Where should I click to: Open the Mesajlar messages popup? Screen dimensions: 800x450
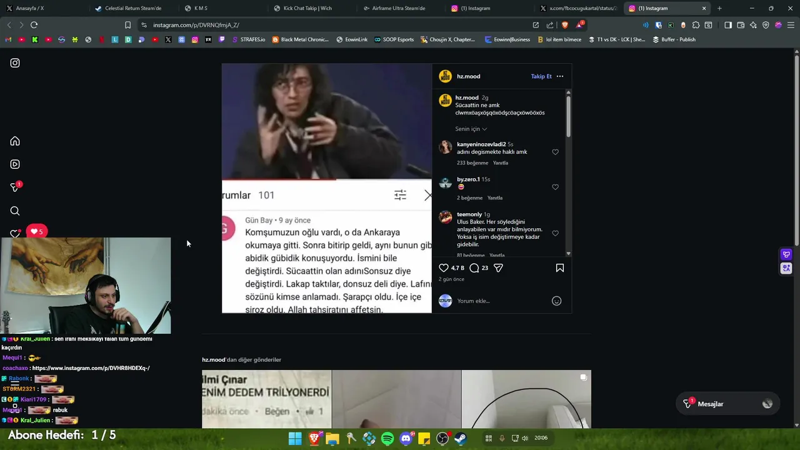click(727, 404)
